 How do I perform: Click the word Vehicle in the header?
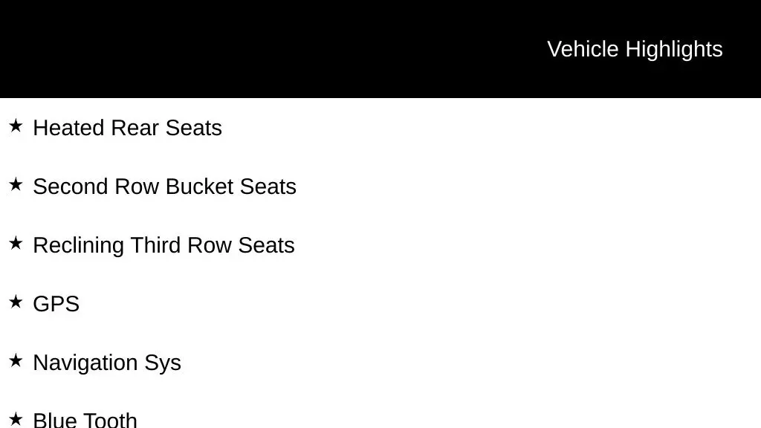click(x=583, y=50)
